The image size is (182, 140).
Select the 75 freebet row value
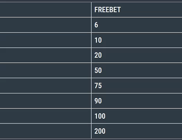click(137, 86)
